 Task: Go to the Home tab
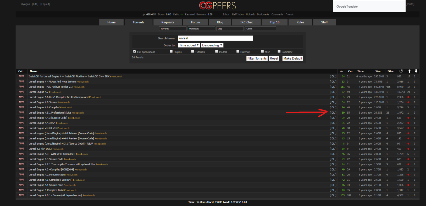(111, 22)
